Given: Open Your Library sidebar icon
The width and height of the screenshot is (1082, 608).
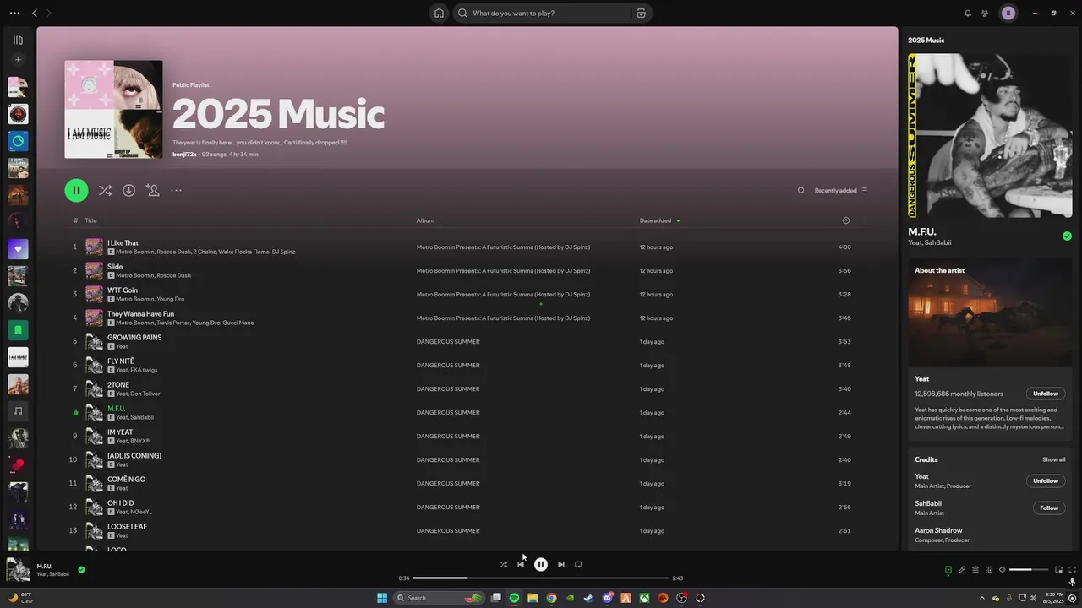Looking at the screenshot, I should [x=18, y=40].
